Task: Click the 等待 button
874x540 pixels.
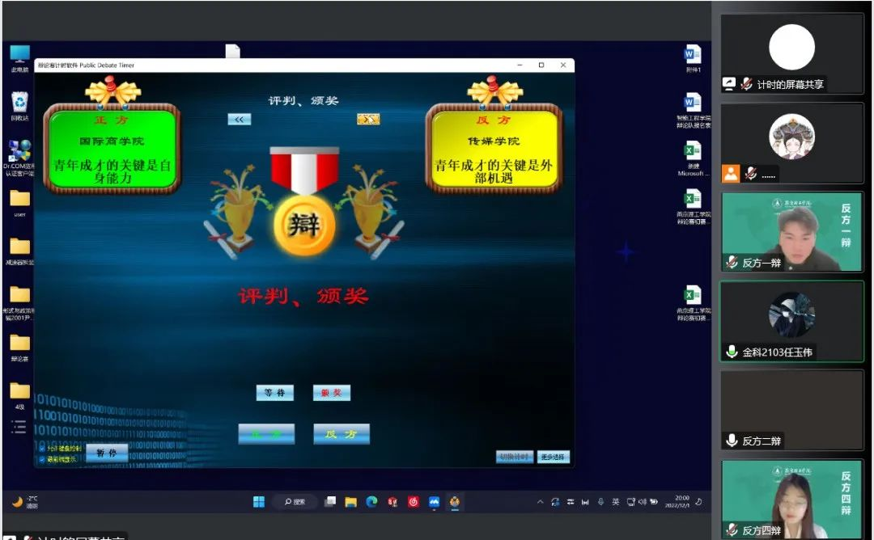Action: coord(275,393)
